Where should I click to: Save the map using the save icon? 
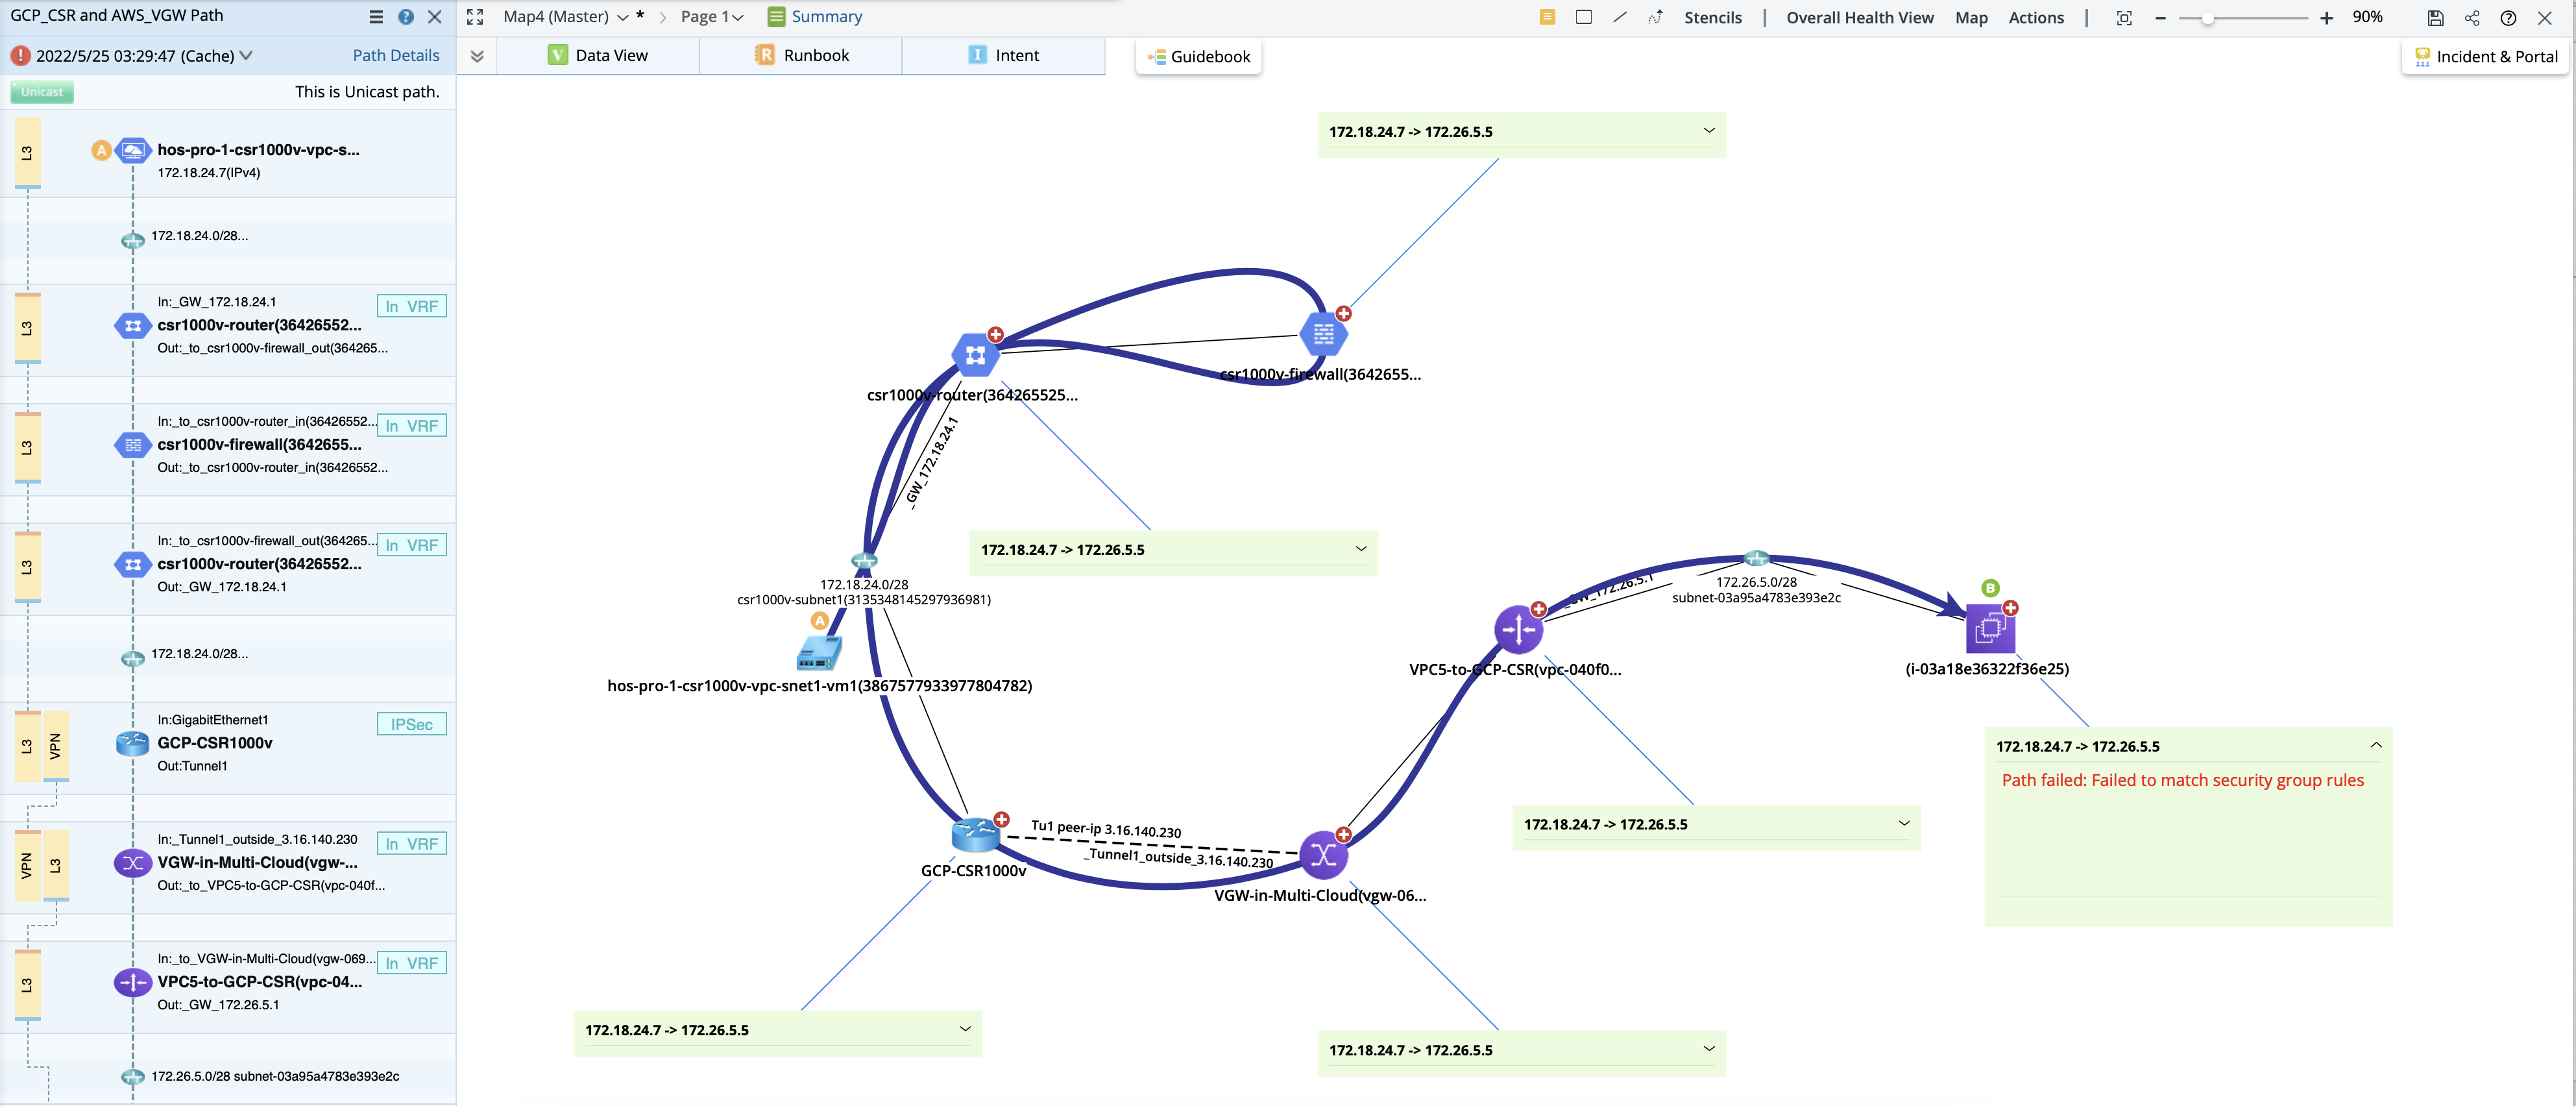click(2435, 17)
